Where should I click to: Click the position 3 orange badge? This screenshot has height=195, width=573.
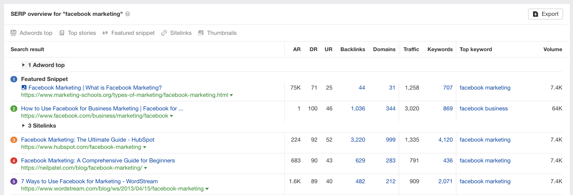coord(14,140)
